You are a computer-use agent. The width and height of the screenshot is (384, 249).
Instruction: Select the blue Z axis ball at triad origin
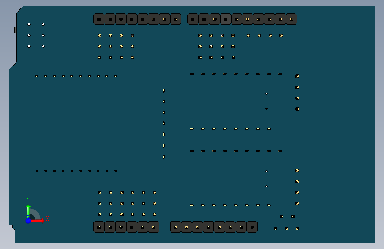point(28,221)
